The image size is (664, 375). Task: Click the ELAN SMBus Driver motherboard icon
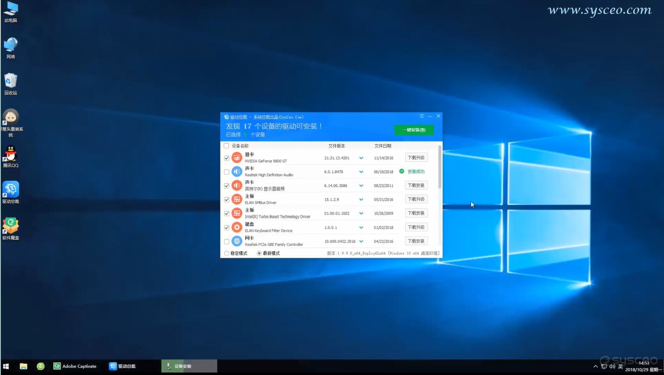click(237, 199)
